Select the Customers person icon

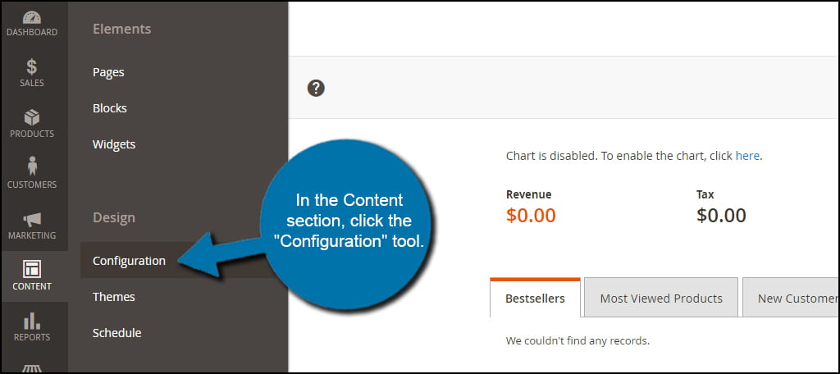click(32, 167)
